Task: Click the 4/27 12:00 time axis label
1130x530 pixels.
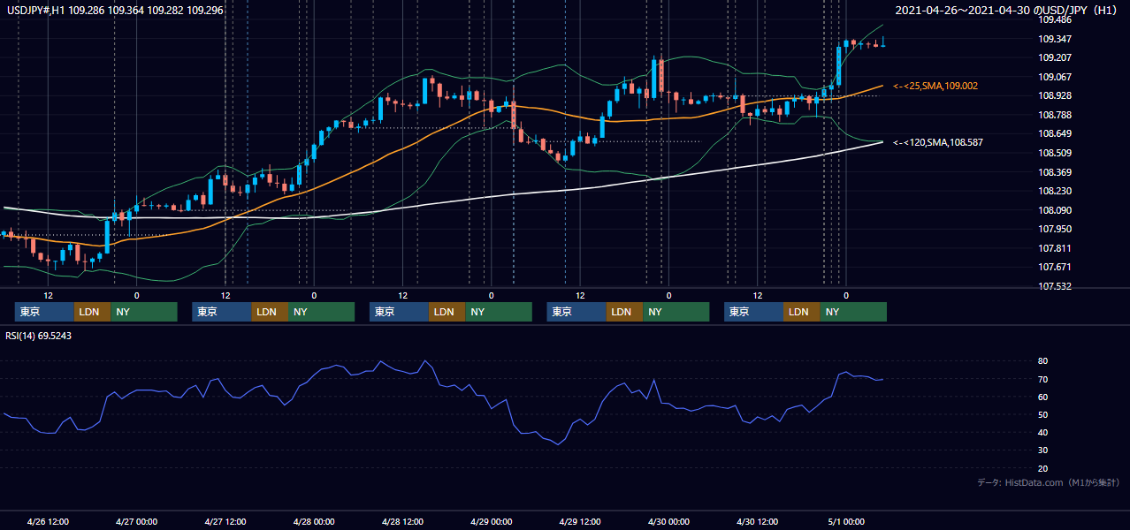Action: [x=225, y=521]
